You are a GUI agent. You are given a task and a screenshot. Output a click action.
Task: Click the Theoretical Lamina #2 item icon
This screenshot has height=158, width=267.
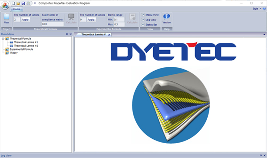11,46
